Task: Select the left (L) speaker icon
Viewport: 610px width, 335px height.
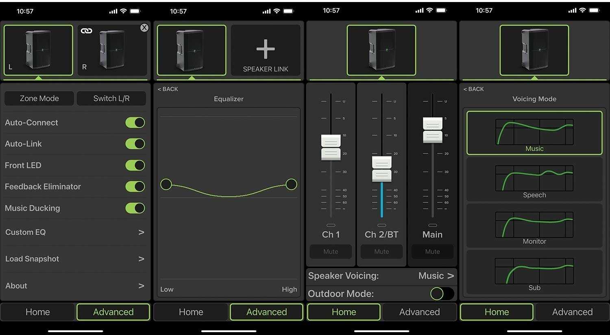Action: pyautogui.click(x=38, y=50)
